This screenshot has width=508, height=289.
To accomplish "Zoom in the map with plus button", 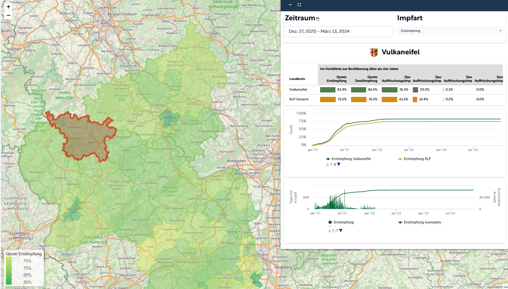I will click(x=8, y=7).
